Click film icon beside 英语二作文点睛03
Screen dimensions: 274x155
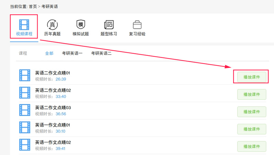coord(25,110)
